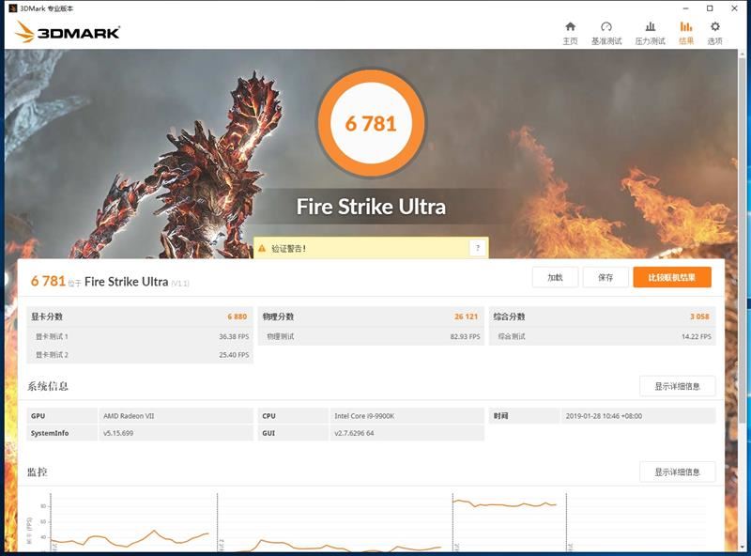Click the 25.40 FPS graphics test 2 value
Screen dimensions: 751x556
click(x=234, y=355)
